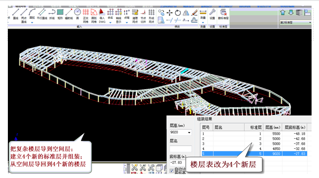Image resolution: width=319 pixels, height=178 pixels.
Task: Click the 底标高 -27.83 input field
Action: [177, 163]
